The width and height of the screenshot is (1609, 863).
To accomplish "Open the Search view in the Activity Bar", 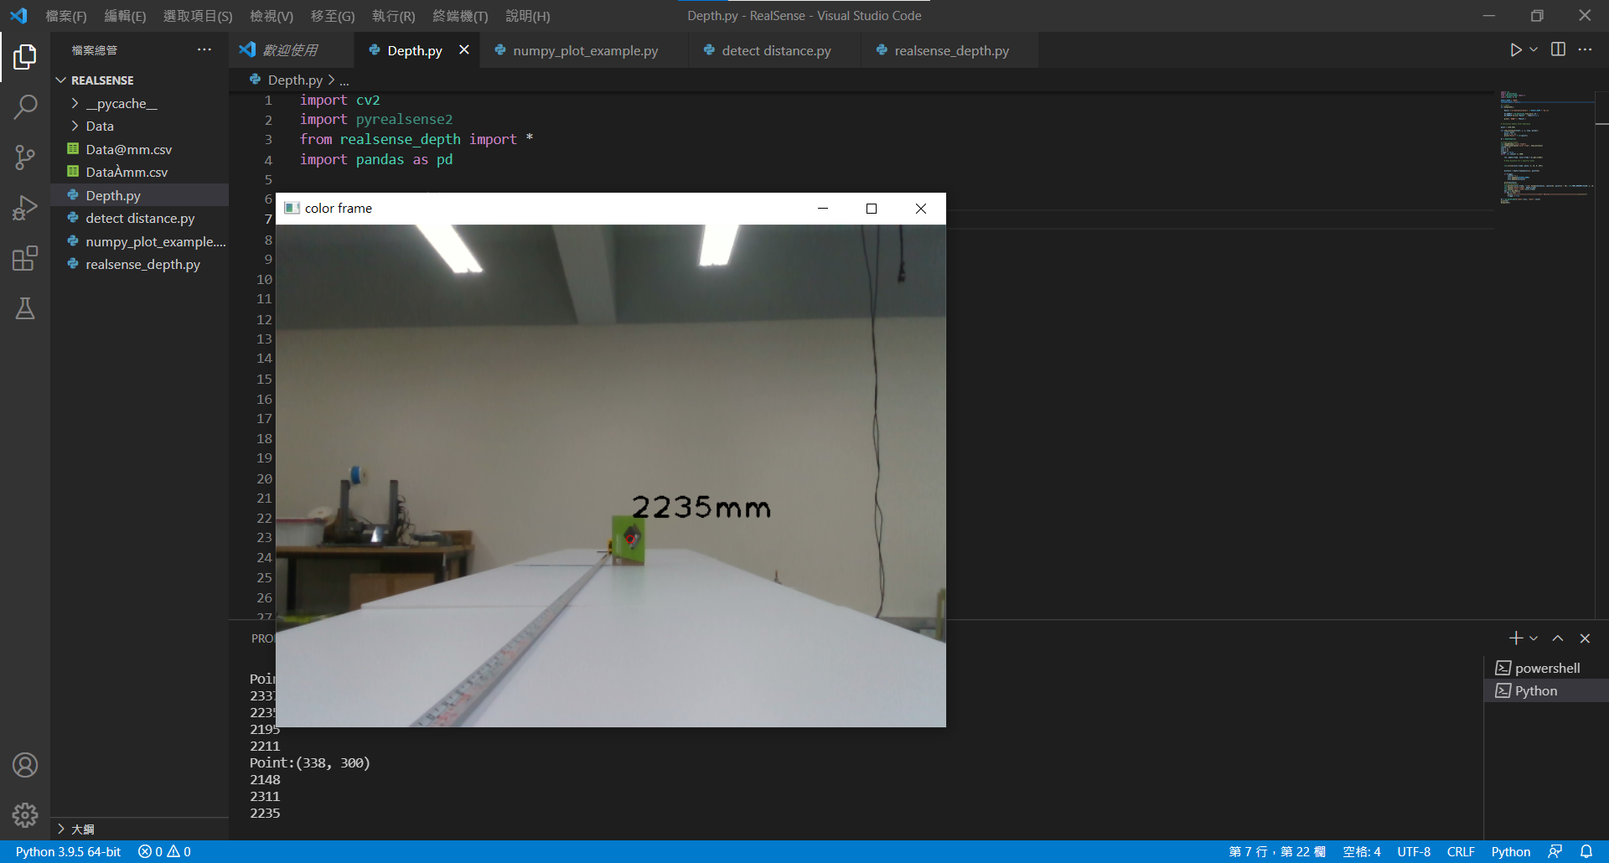I will [25, 107].
